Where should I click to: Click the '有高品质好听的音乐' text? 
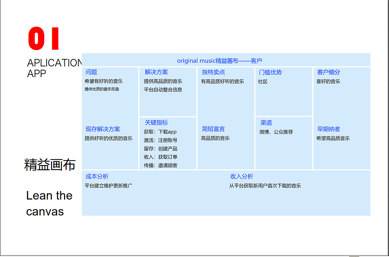(x=222, y=81)
